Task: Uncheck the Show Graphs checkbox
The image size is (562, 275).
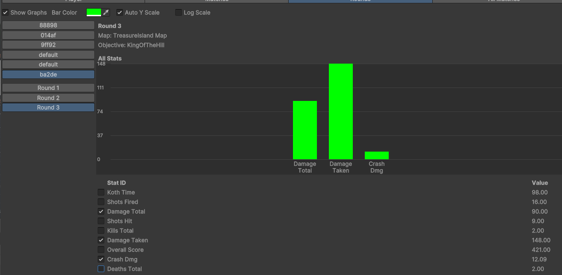Action: pos(5,12)
